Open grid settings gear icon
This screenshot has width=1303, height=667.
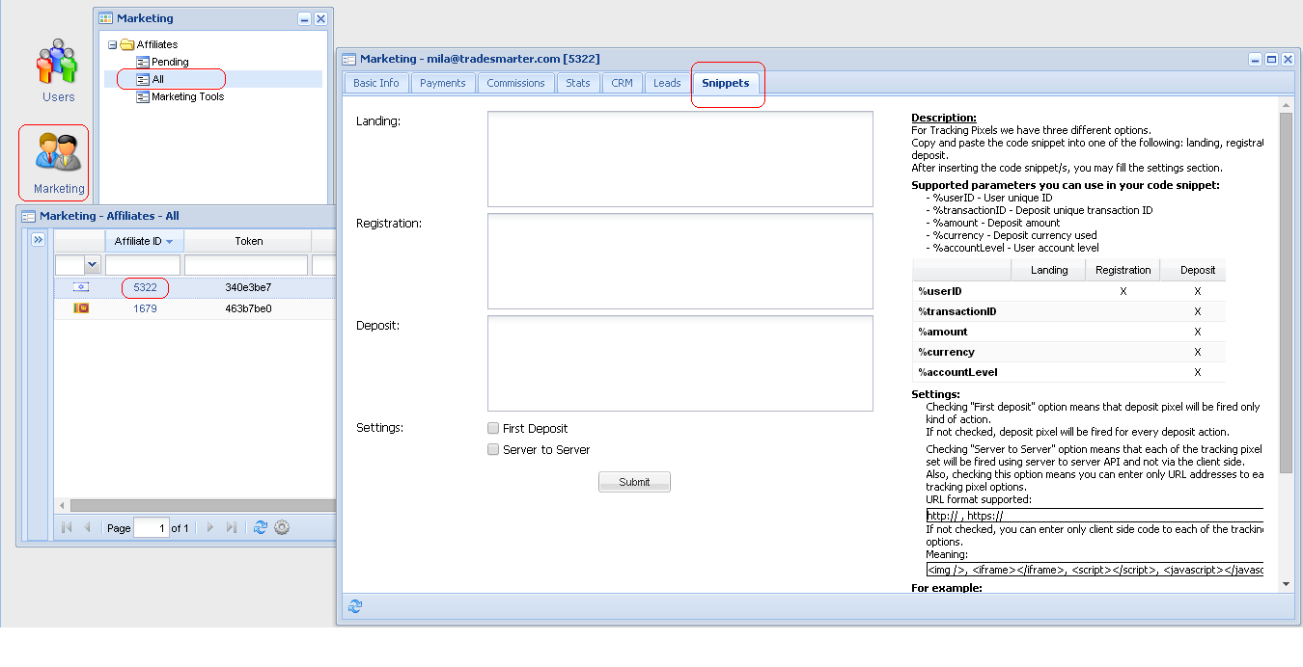coord(282,527)
